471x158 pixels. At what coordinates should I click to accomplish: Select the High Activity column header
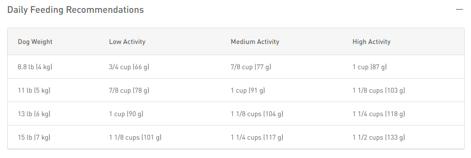371,42
